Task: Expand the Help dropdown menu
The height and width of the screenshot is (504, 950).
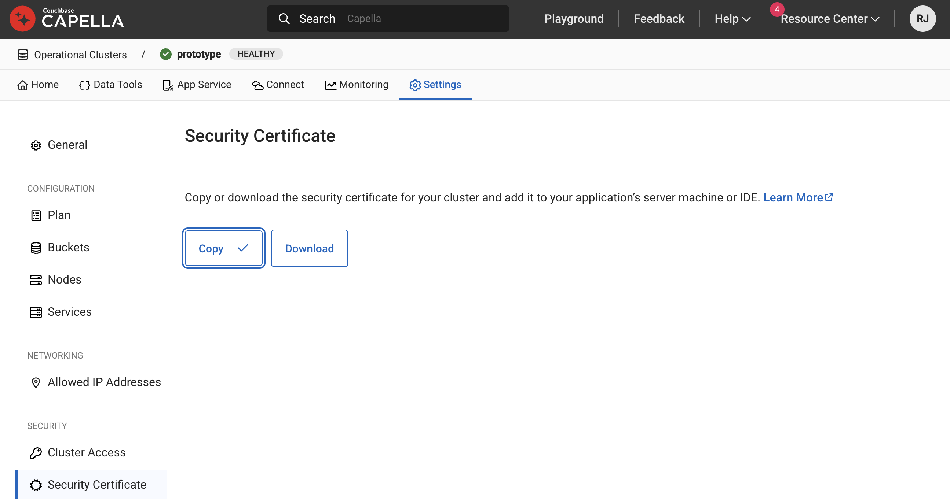Action: [x=732, y=19]
